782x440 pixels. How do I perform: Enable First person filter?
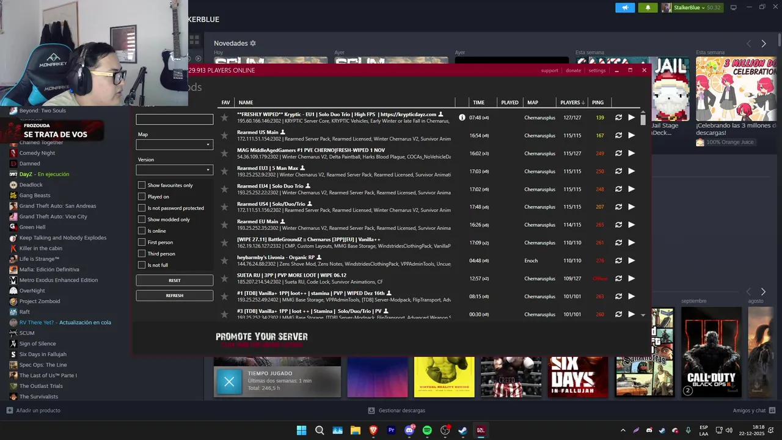pos(142,242)
